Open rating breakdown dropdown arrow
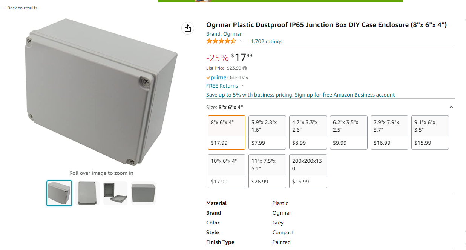 (x=241, y=41)
